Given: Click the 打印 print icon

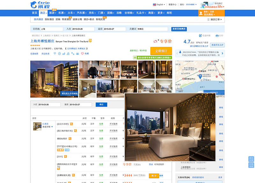Looking at the screenshot, I should pos(217,36).
